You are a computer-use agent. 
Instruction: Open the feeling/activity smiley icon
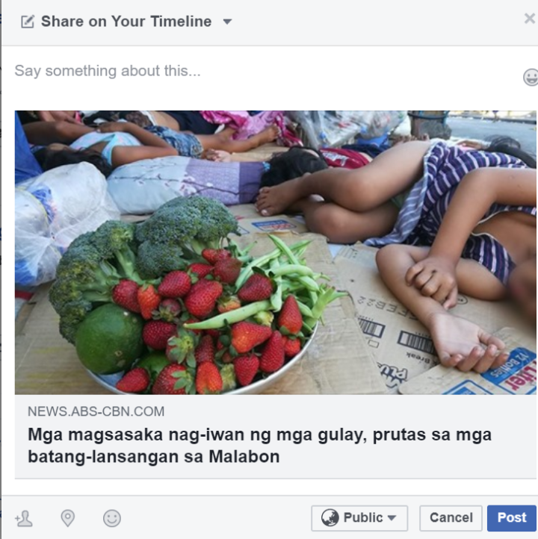click(112, 518)
